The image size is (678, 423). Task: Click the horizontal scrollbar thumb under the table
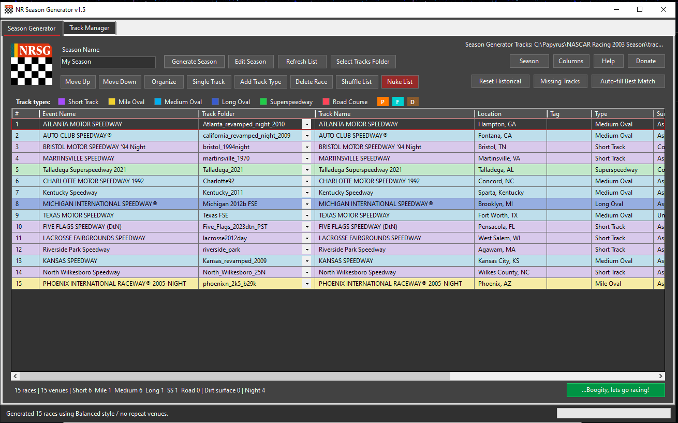[x=235, y=376]
